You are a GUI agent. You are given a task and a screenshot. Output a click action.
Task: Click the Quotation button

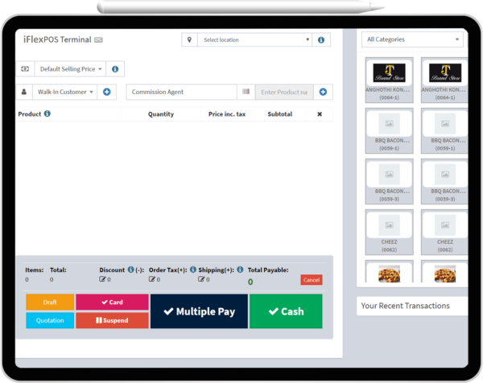(50, 320)
